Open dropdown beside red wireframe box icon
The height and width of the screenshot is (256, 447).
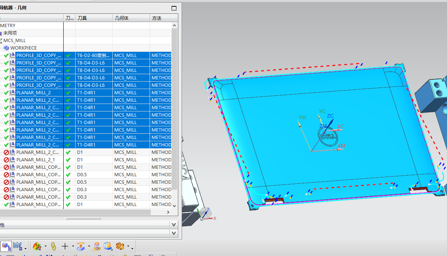[128, 246]
